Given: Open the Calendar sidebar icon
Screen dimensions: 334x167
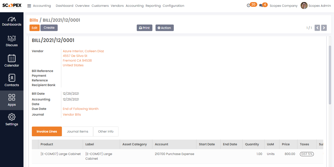Looking at the screenshot, I should (12, 61).
